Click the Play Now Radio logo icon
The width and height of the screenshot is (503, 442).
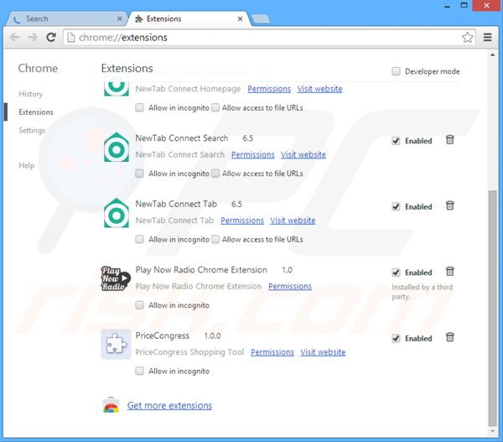pos(116,278)
